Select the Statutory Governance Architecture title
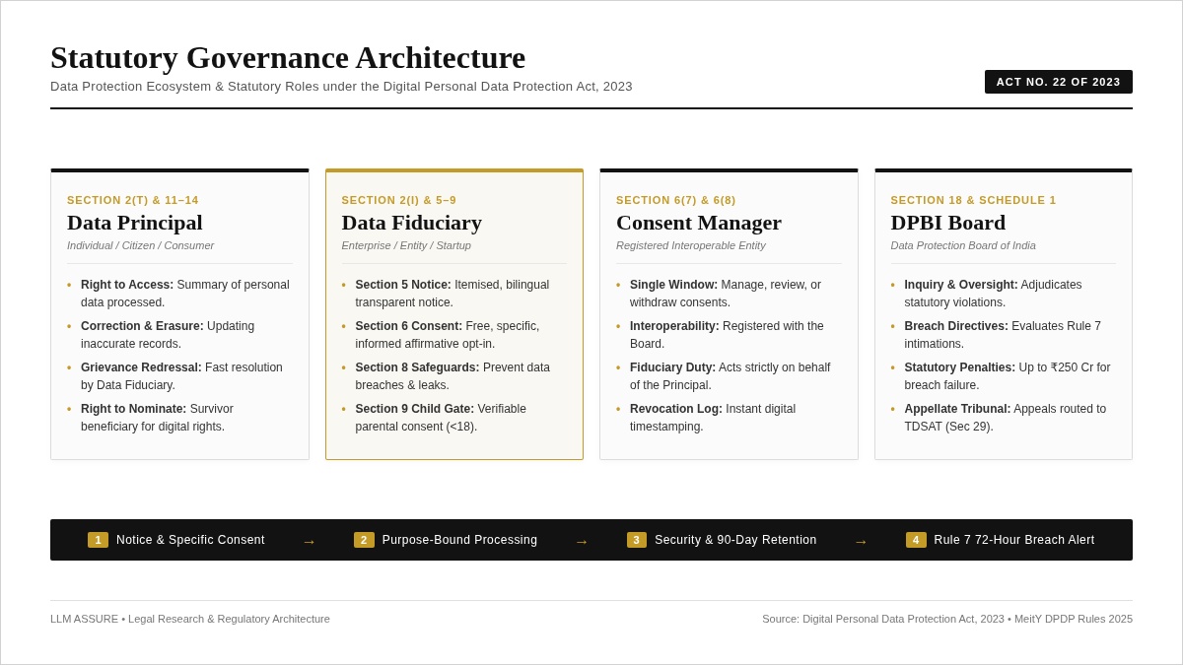 [288, 57]
